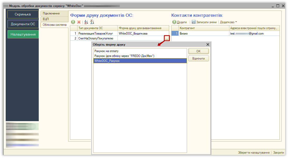Open the Скринька section
The image size is (288, 158).
(x=23, y=14)
